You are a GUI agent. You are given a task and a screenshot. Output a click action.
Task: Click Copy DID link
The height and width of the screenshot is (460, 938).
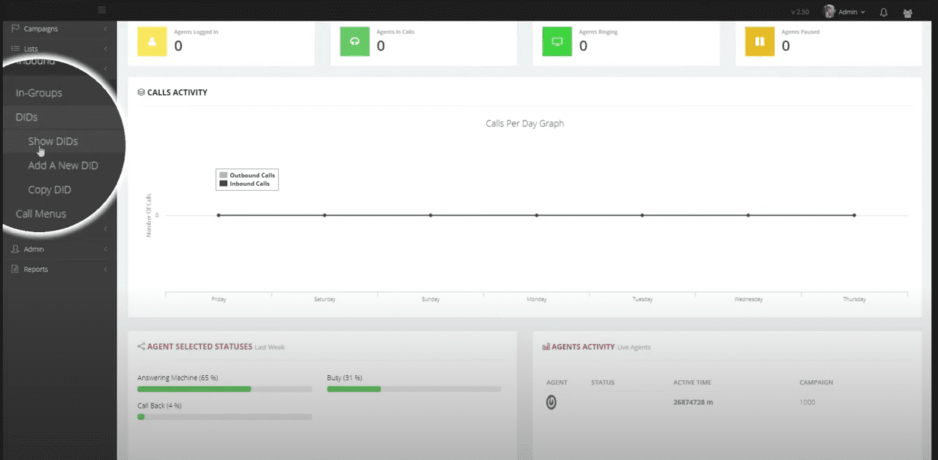coord(49,190)
